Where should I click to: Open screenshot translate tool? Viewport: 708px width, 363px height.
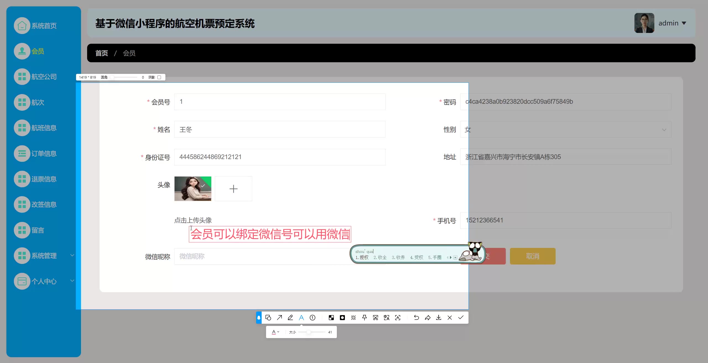[x=386, y=318]
